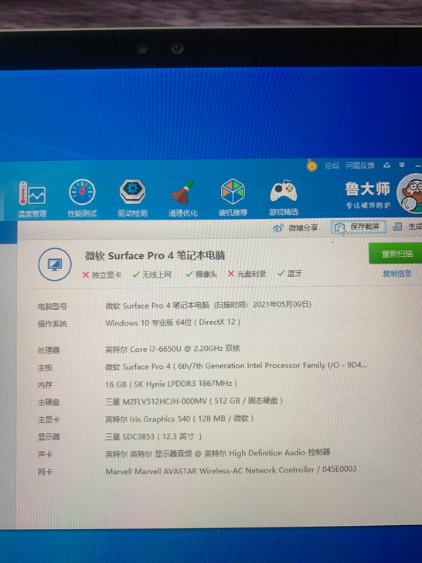Click the 鲁大师 logo text
This screenshot has height=563, width=422.
coord(367,189)
